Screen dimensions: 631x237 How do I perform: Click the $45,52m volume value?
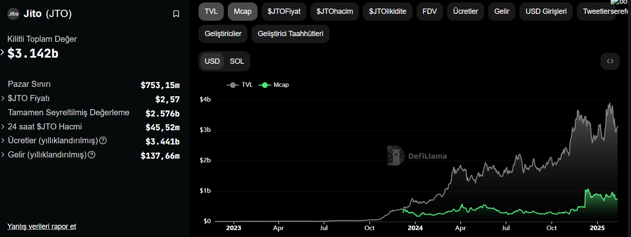tap(162, 127)
